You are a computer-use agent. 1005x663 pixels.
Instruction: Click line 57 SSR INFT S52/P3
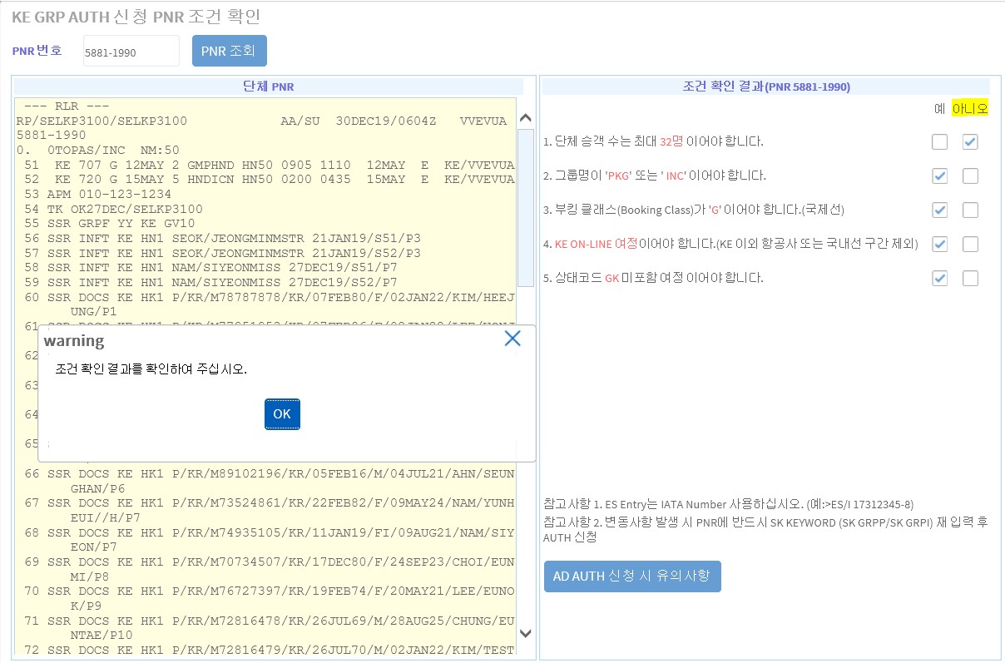pos(222,253)
